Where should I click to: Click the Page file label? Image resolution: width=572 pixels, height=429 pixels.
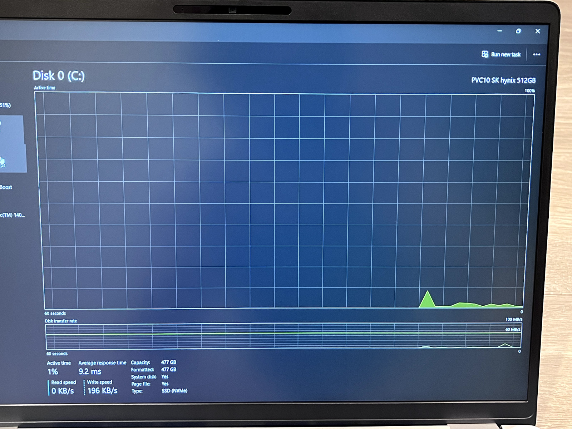pyautogui.click(x=141, y=384)
